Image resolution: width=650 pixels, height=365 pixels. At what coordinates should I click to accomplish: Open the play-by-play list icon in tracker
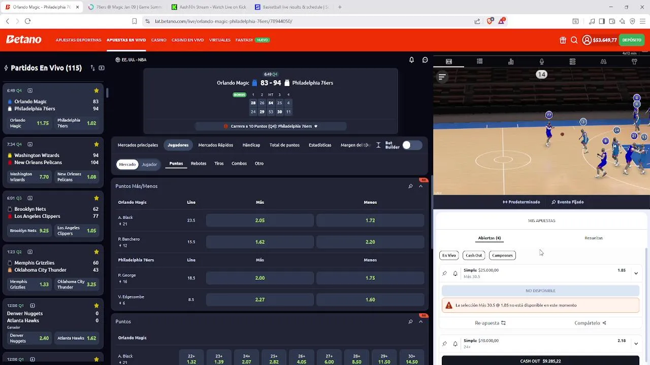(479, 61)
